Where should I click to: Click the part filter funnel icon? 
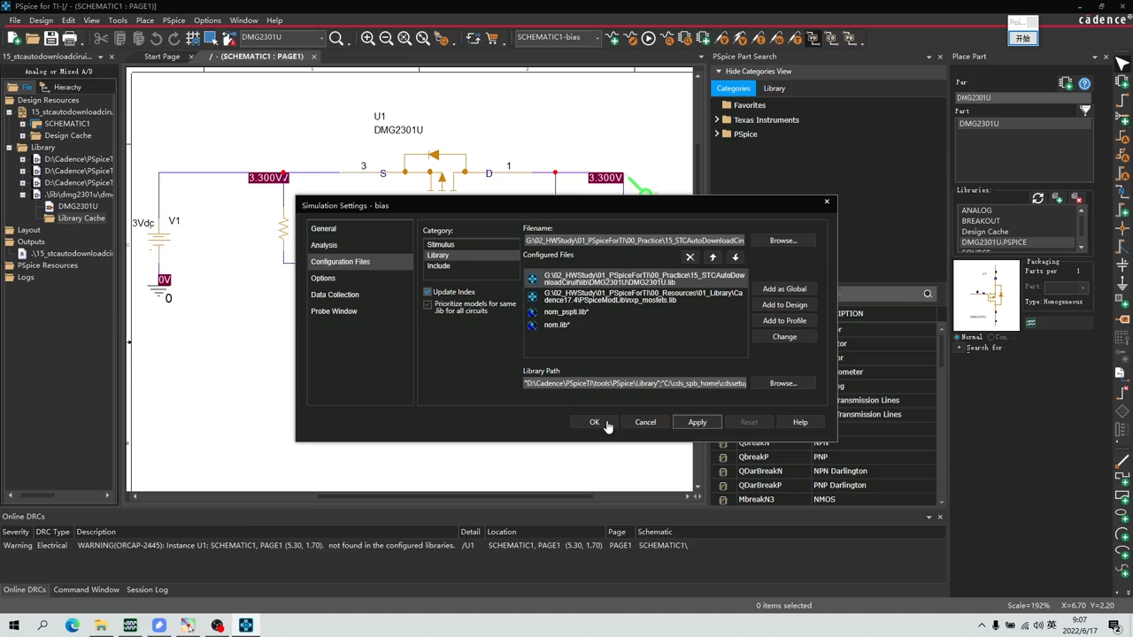[x=1085, y=111]
